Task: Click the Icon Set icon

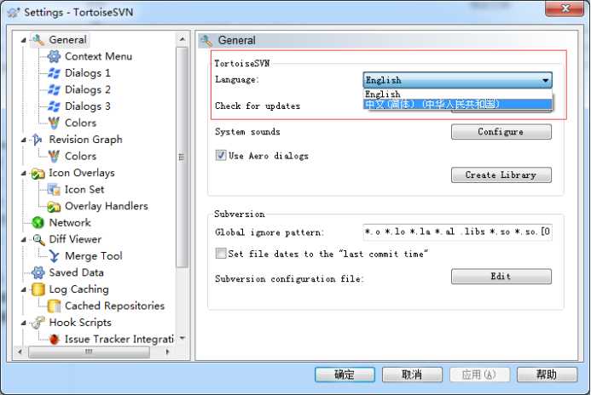Action: tap(54, 190)
